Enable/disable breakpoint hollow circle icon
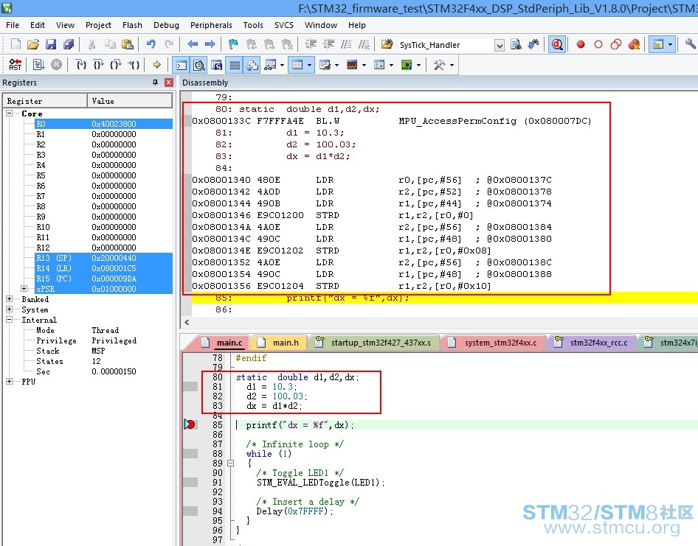Screen dimensions: 698x546 click(598, 44)
